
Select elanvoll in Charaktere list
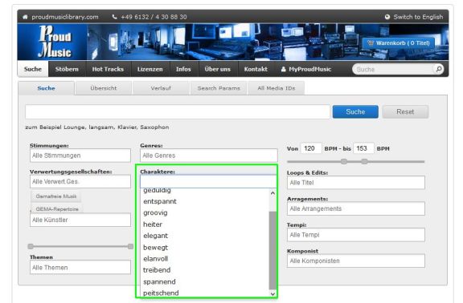[205, 259]
